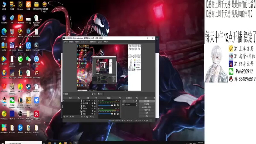Open the OBS Studio desktop shortcut
The height and width of the screenshot is (144, 256).
pyautogui.click(x=20, y=115)
